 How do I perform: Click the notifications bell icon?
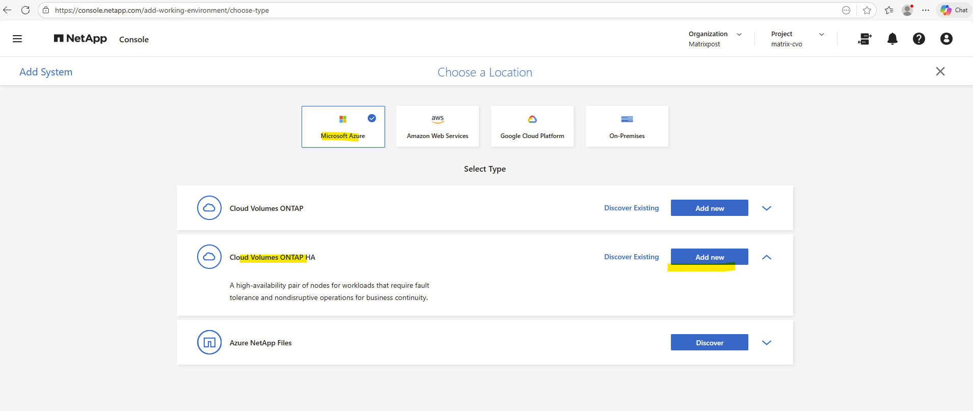point(892,39)
